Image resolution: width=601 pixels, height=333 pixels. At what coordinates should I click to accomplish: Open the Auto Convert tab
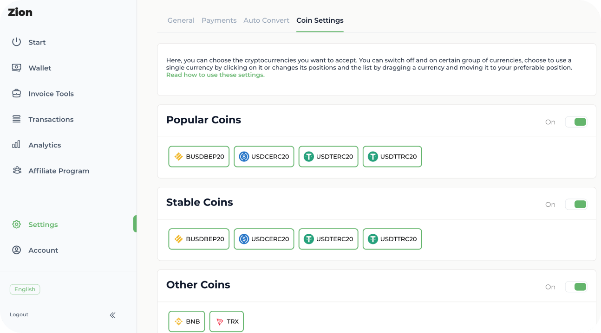266,20
